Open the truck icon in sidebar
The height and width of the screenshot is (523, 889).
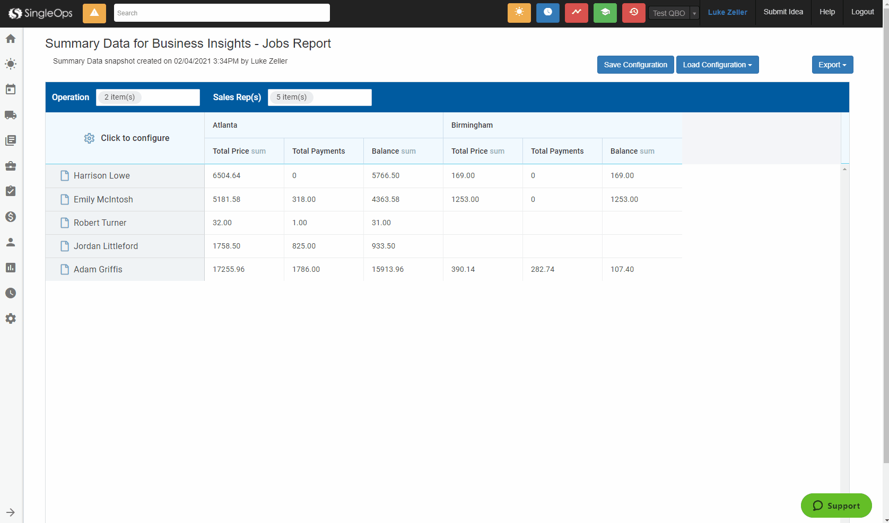(x=11, y=115)
